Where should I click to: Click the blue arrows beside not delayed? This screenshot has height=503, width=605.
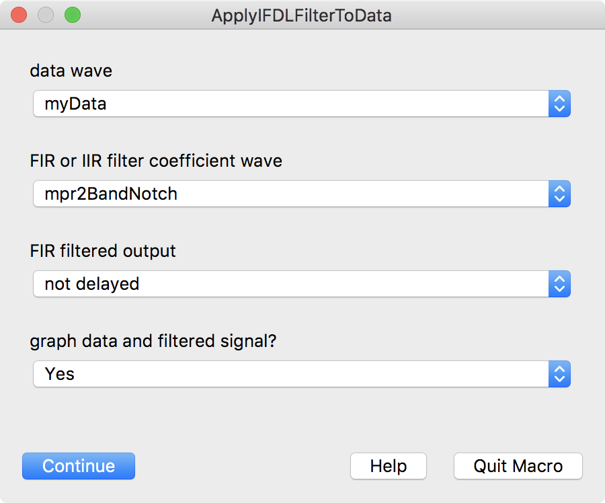tap(559, 284)
